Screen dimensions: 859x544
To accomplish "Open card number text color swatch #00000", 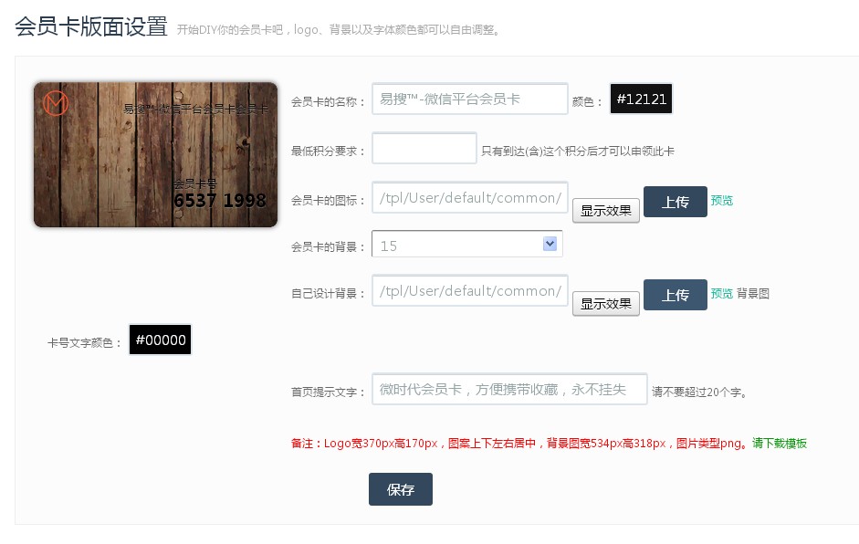I will click(161, 340).
